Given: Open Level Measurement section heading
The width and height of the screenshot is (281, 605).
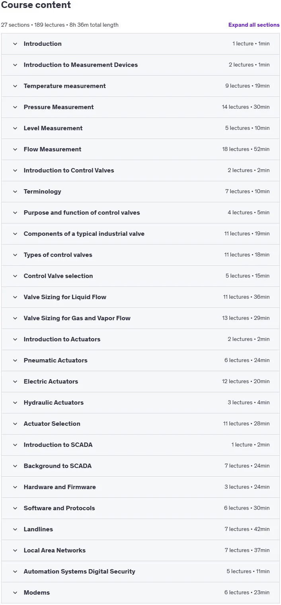Looking at the screenshot, I should (53, 128).
